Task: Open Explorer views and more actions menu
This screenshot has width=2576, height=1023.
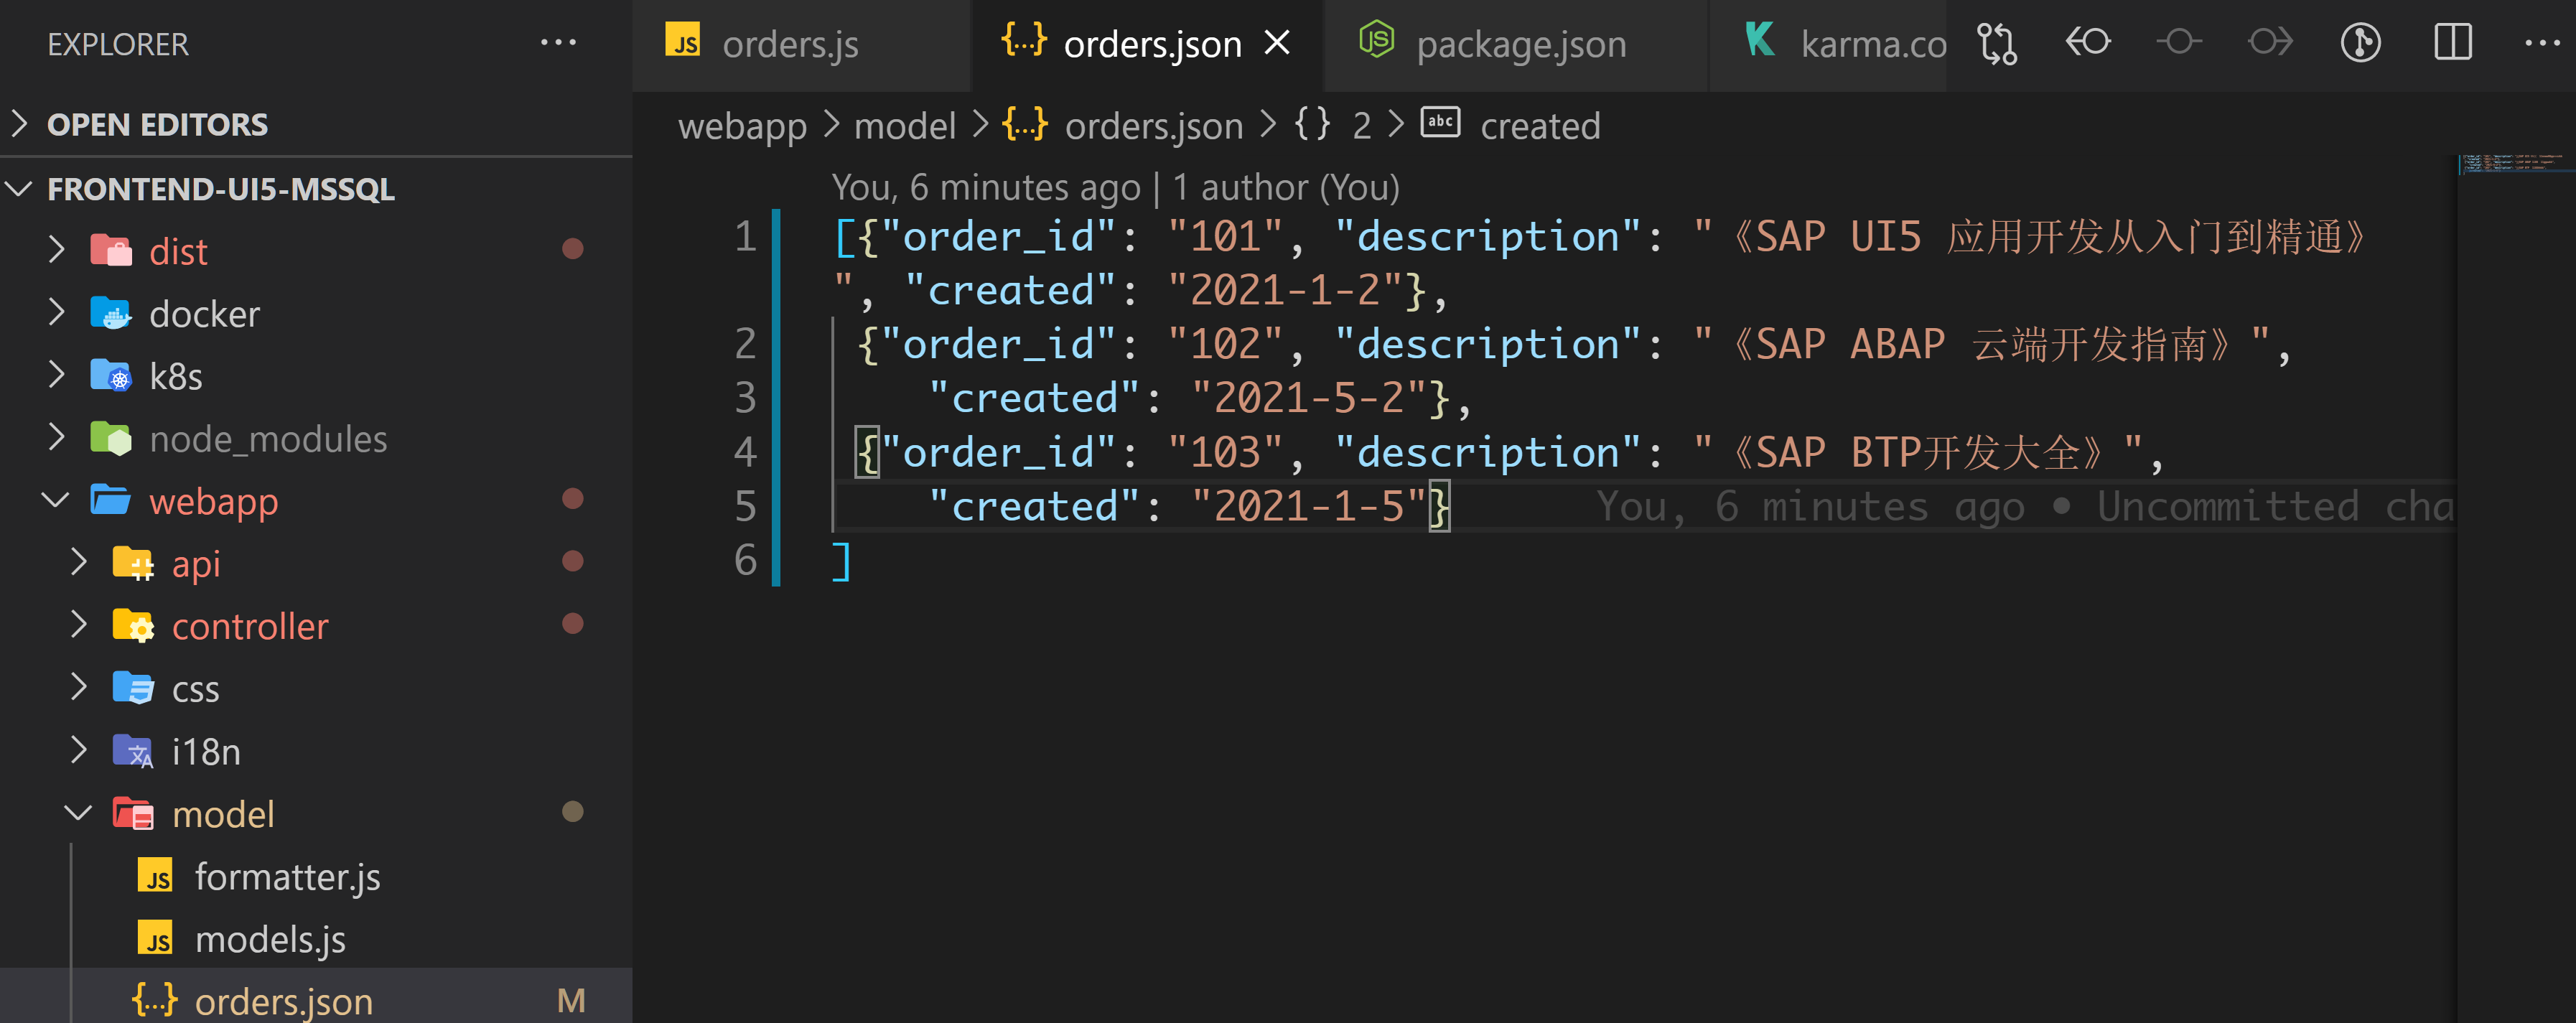Action: [x=558, y=43]
